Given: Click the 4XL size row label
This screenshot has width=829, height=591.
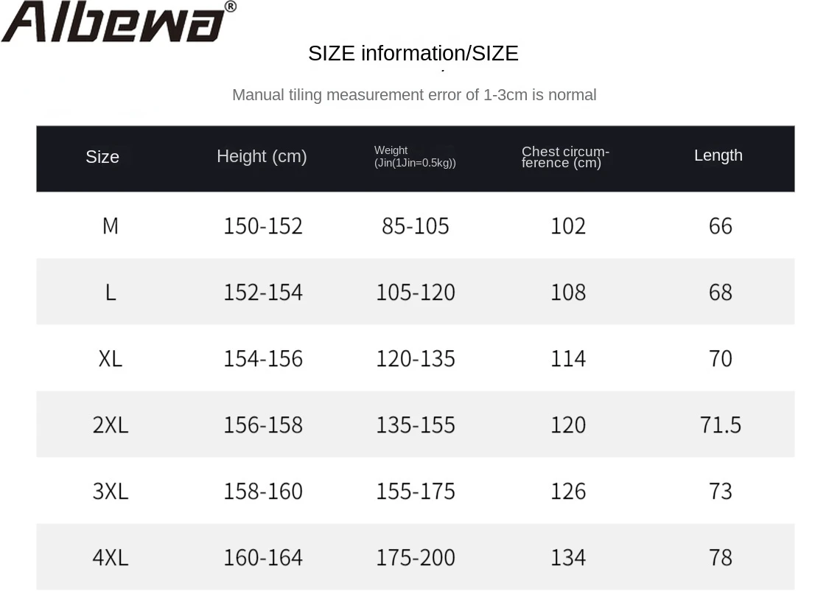Looking at the screenshot, I should pyautogui.click(x=111, y=558).
